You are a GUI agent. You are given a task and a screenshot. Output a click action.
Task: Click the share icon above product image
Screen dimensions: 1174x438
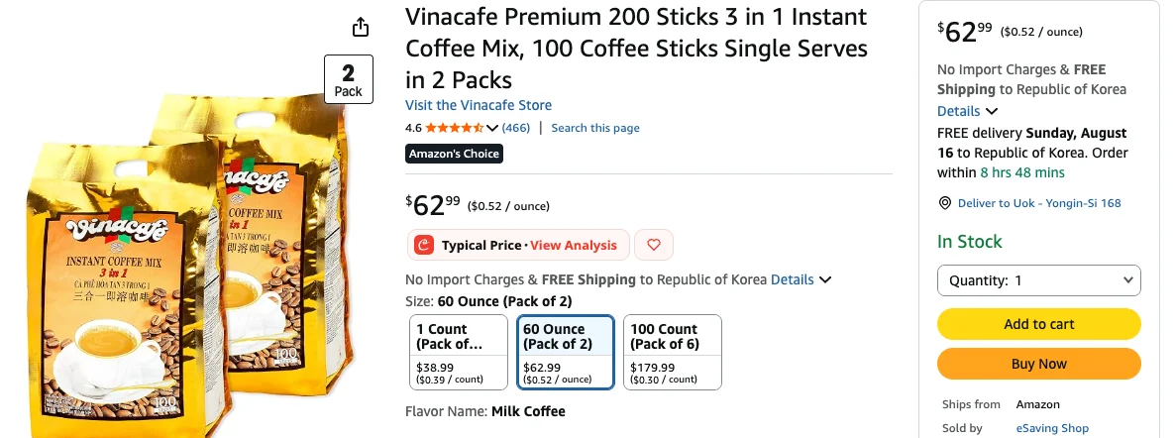coord(361,27)
